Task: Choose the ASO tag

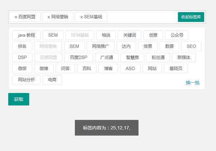Action: tap(130, 68)
